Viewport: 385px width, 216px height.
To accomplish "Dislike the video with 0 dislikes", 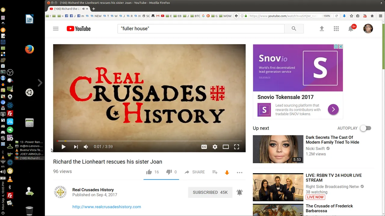I will pos(171,172).
